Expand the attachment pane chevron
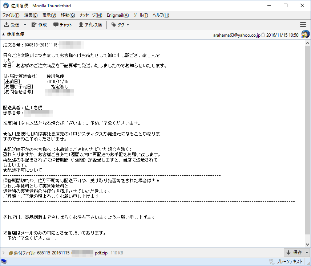Viewport: 311px width, 266px height. coord(4,253)
